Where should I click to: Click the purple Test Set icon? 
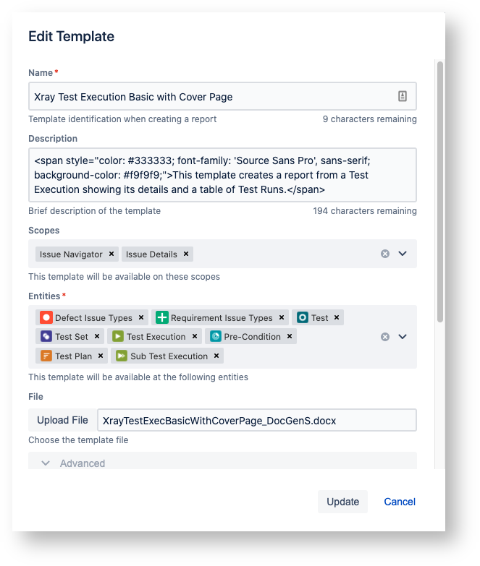[46, 336]
